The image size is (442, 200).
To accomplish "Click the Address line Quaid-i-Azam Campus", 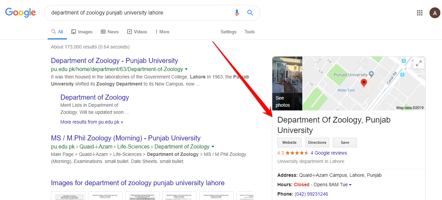I will pyautogui.click(x=329, y=175).
